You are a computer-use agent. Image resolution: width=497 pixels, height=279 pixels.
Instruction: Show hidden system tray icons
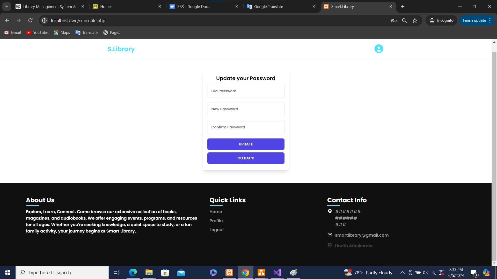(402, 273)
